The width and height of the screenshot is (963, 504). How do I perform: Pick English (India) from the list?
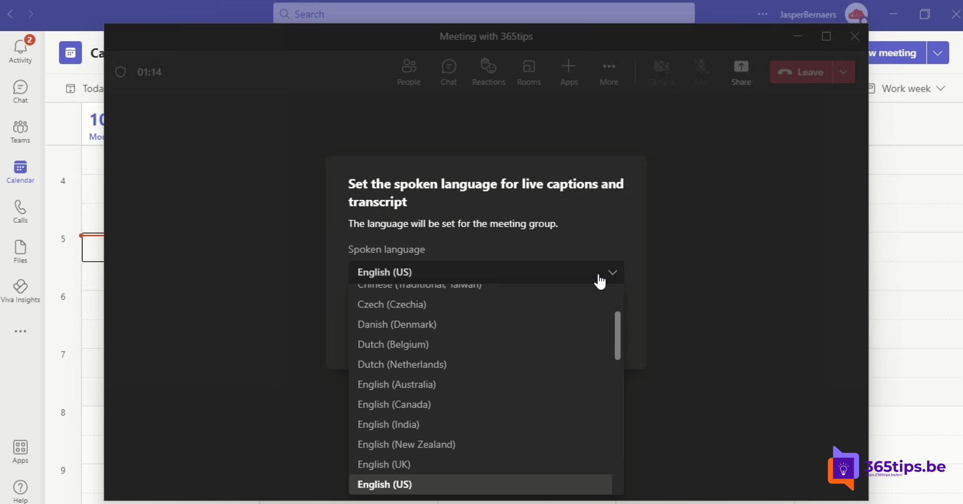[481, 424]
